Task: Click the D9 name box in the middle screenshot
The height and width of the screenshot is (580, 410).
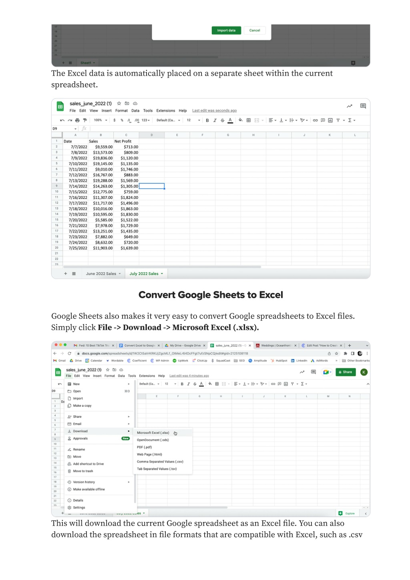Action: (64, 128)
